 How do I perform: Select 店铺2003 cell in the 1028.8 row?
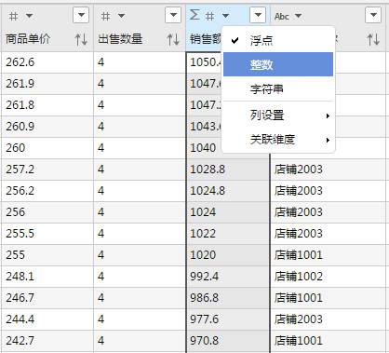point(329,170)
